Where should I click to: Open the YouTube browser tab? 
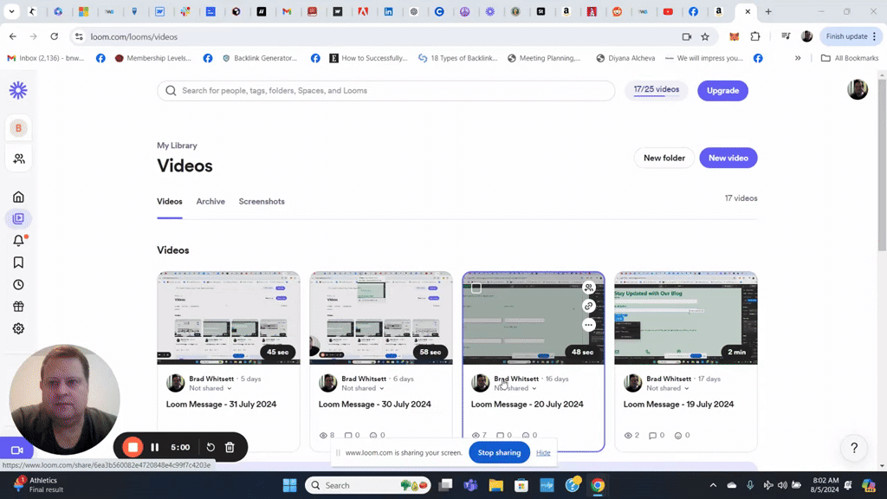click(668, 11)
